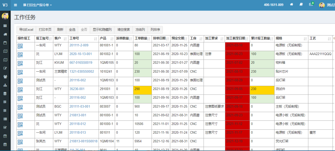Sort by the 报工账号 column
This screenshot has height=151, width=335.
[44, 38]
